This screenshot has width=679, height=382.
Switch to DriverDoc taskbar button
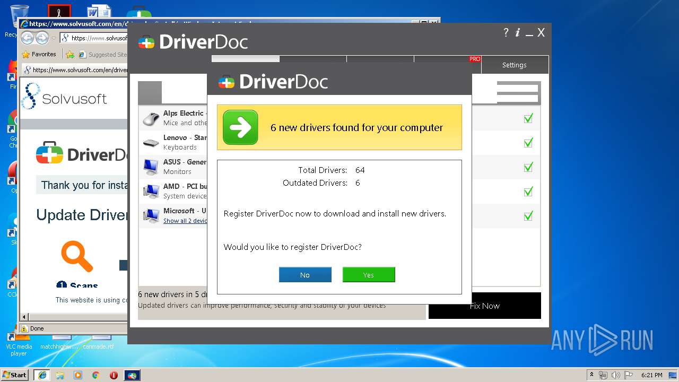click(x=132, y=375)
